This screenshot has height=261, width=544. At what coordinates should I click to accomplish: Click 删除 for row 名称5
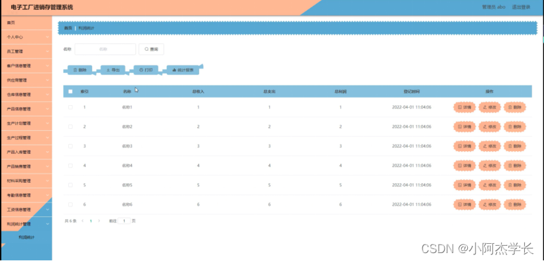click(515, 185)
